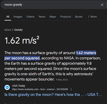Select the Products tab

point(66,17)
